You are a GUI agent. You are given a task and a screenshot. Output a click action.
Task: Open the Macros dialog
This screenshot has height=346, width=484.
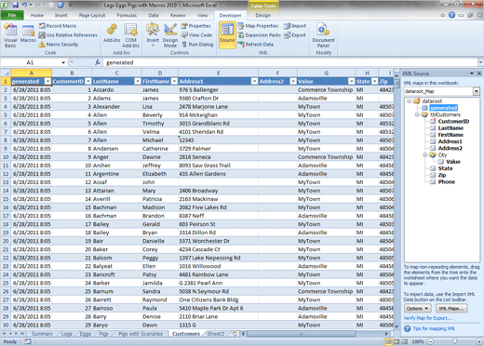tap(28, 34)
